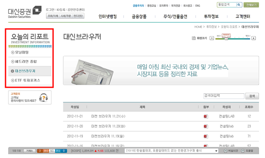
Task: Click the 공인인증센터 link
Action: tap(76, 10)
